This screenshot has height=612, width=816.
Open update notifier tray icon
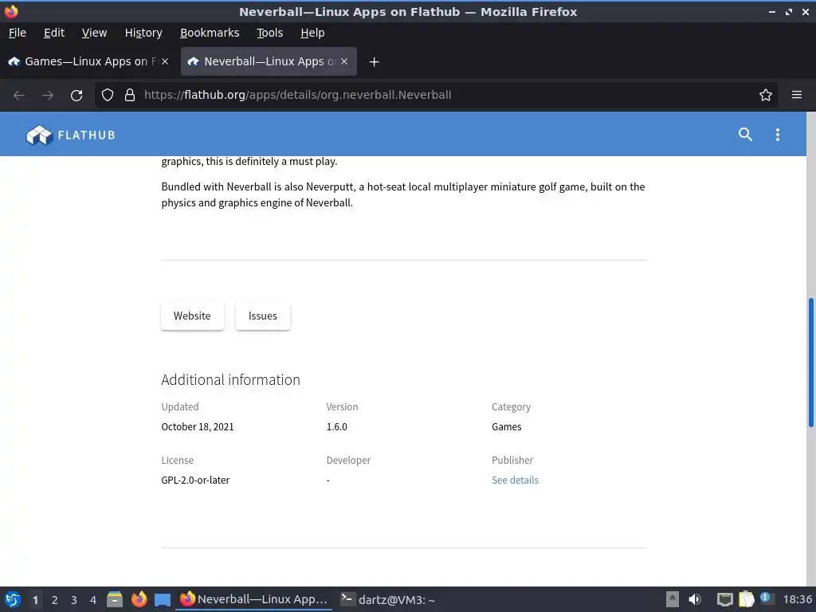pyautogui.click(x=766, y=598)
